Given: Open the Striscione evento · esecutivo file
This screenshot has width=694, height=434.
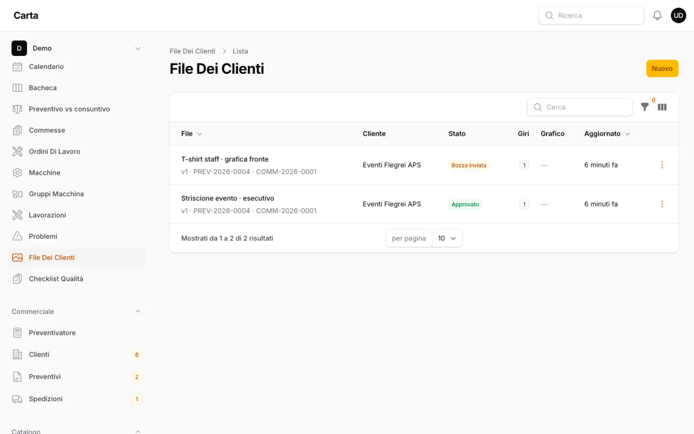Looking at the screenshot, I should pyautogui.click(x=228, y=198).
